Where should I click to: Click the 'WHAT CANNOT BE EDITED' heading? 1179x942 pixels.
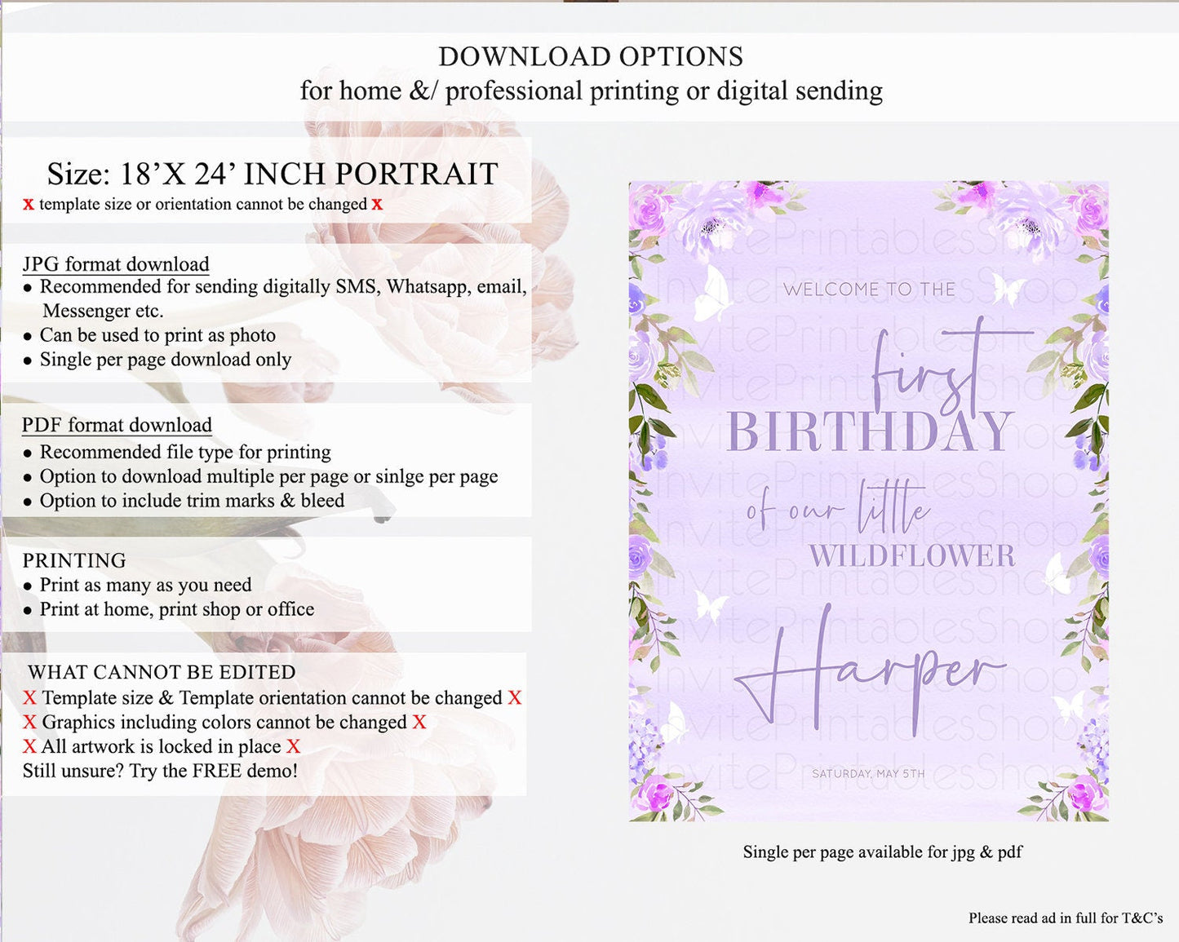[x=162, y=672]
